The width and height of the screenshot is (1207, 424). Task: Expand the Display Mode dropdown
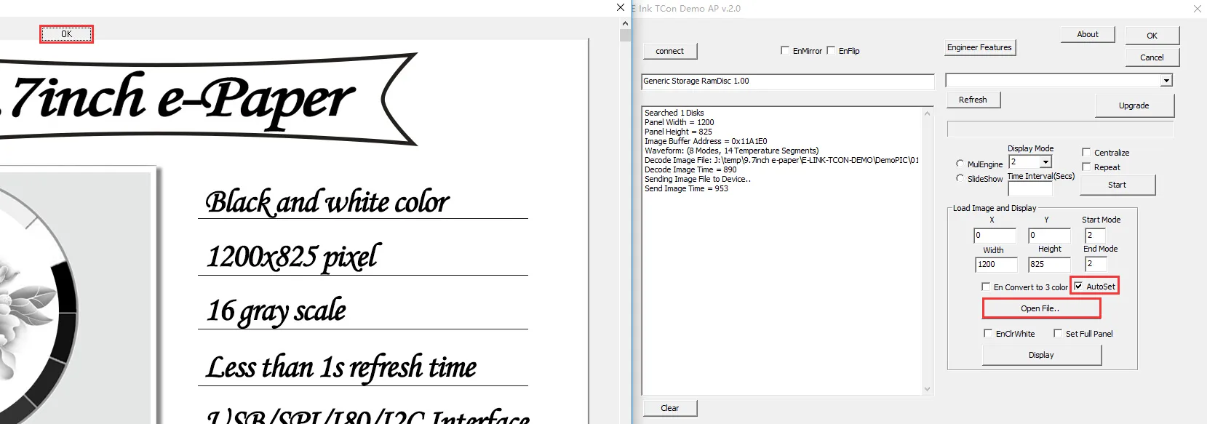1045,162
